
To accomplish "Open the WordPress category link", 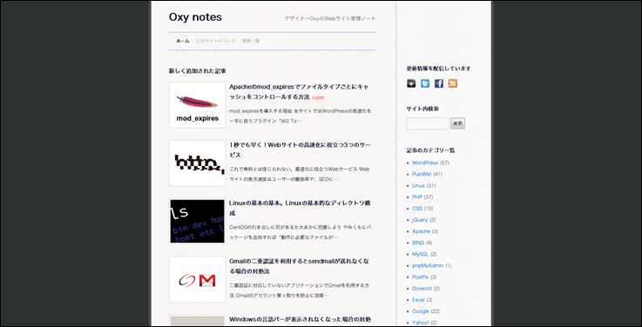I will click(x=425, y=163).
